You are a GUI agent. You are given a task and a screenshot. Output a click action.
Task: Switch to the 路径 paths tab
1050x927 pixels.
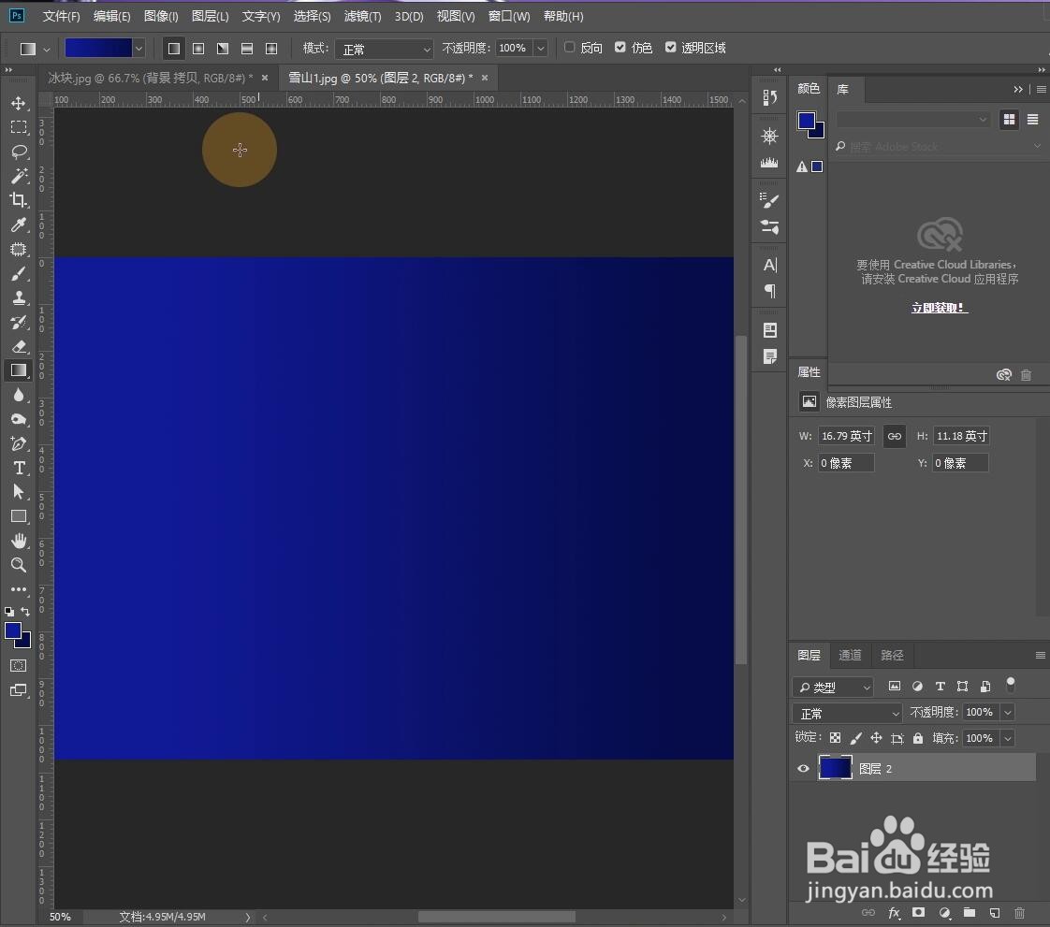[891, 655]
